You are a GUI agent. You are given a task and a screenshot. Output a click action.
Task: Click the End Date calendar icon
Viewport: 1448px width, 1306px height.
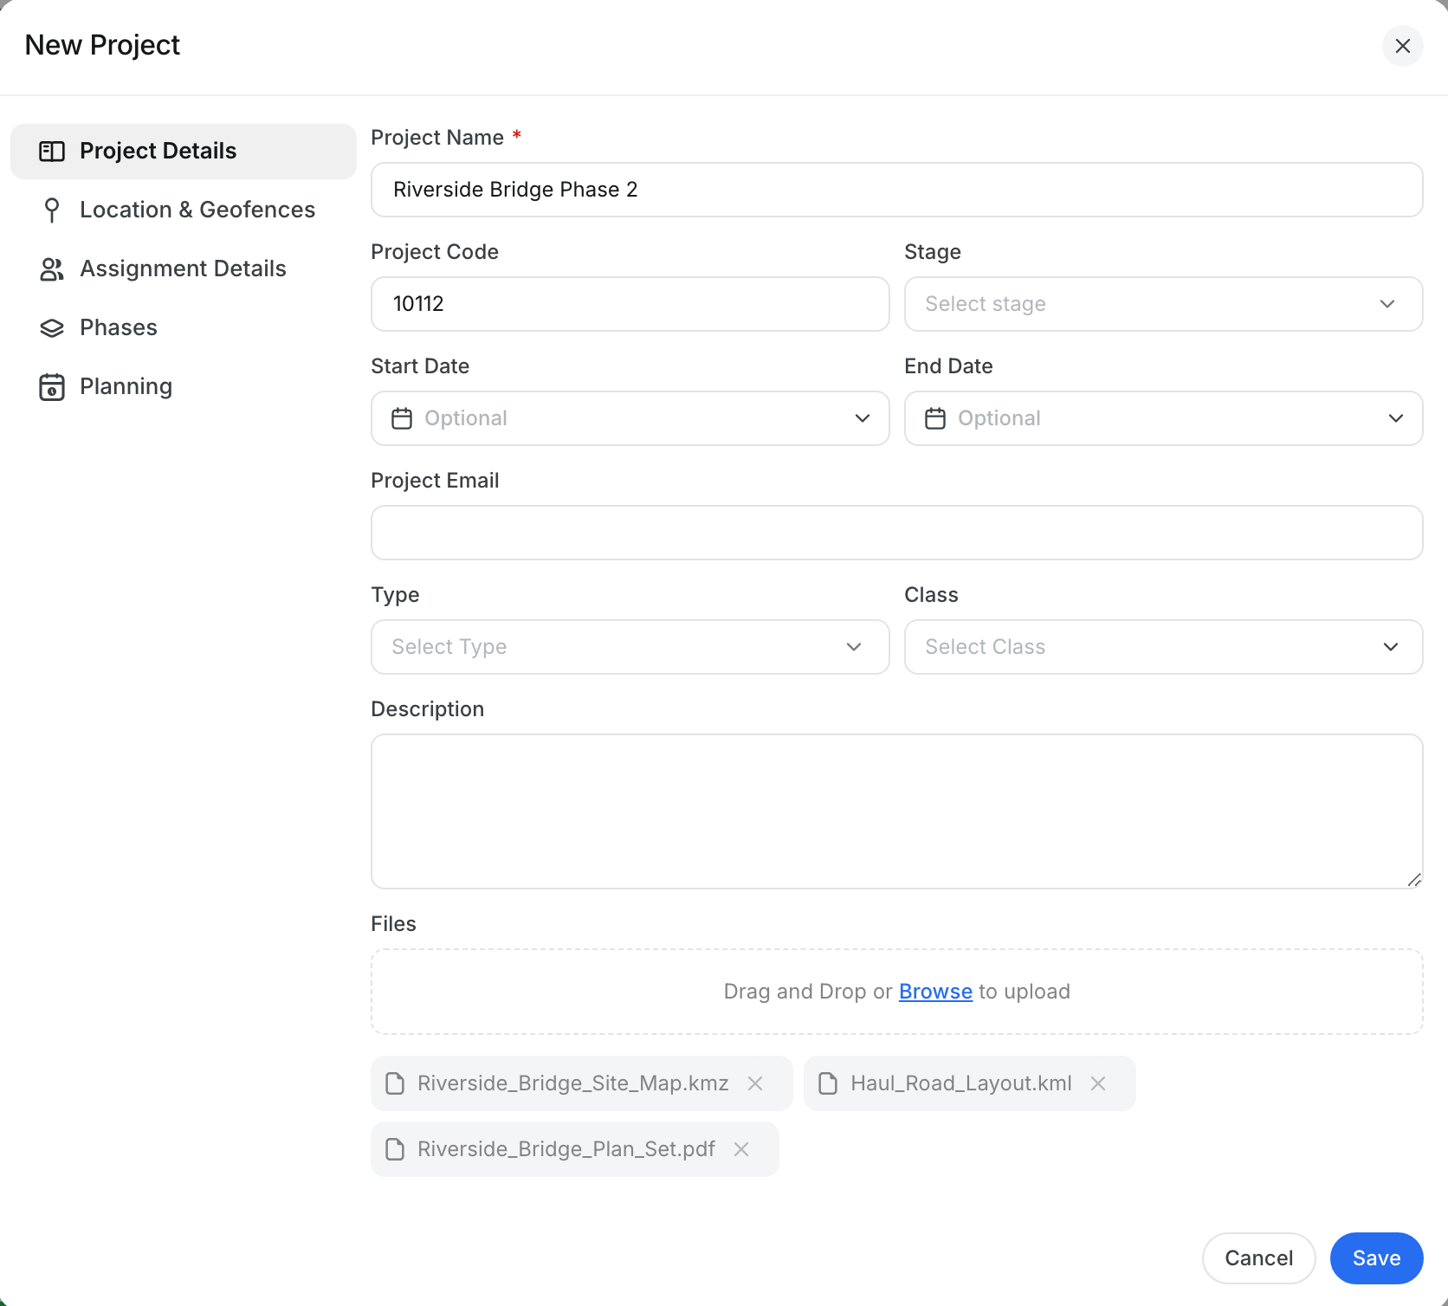point(935,418)
